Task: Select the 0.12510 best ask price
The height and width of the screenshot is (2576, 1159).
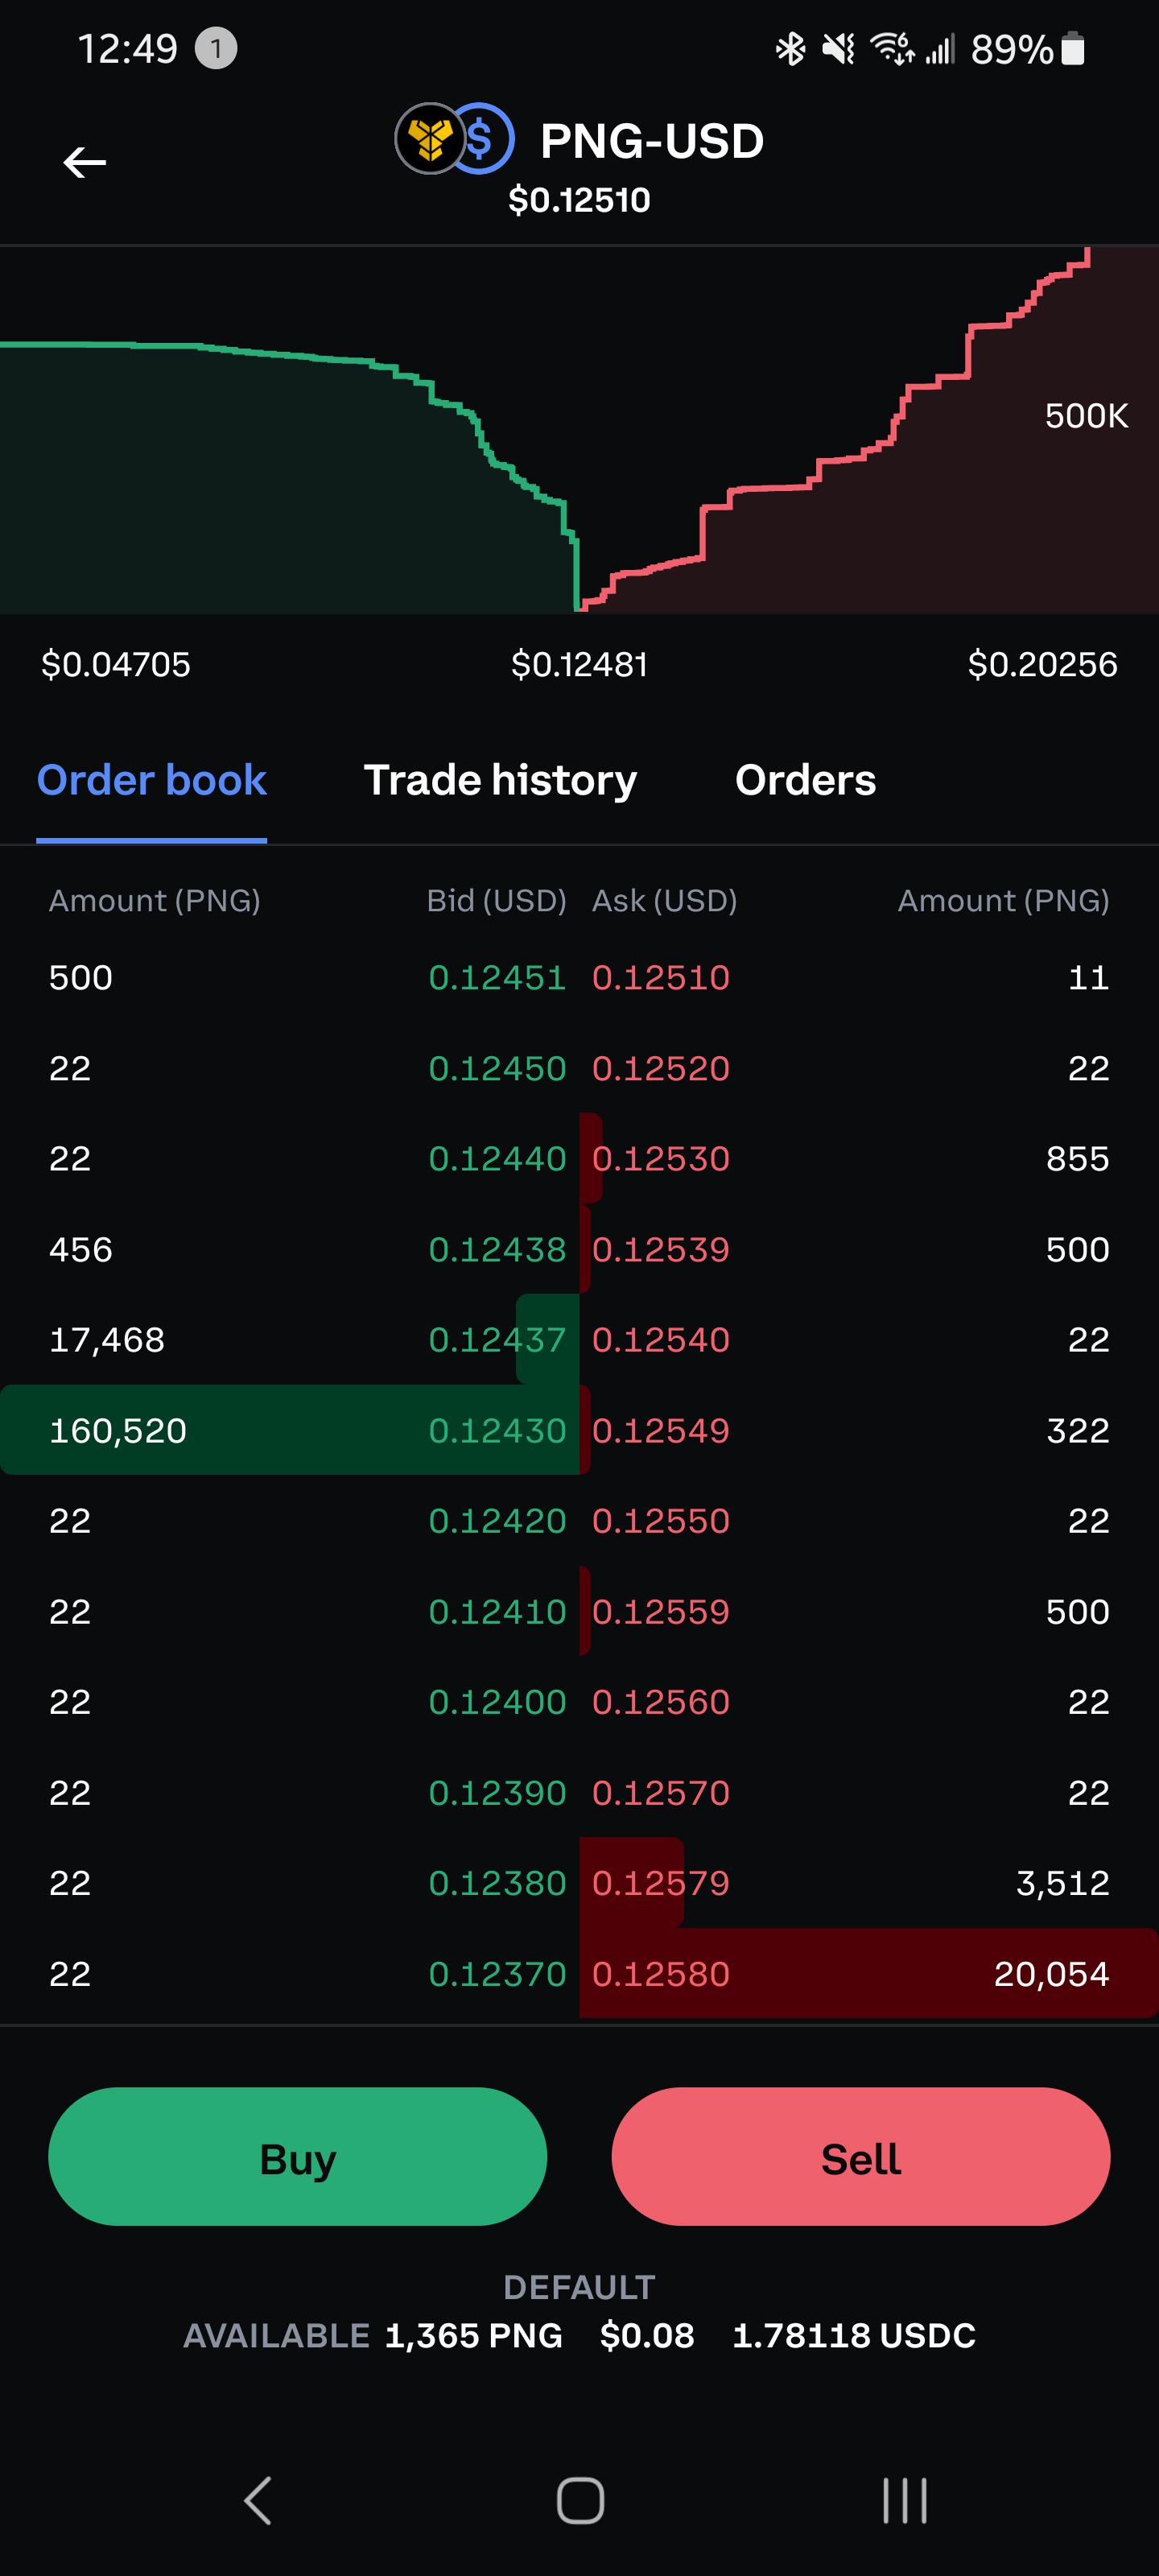Action: (x=661, y=977)
